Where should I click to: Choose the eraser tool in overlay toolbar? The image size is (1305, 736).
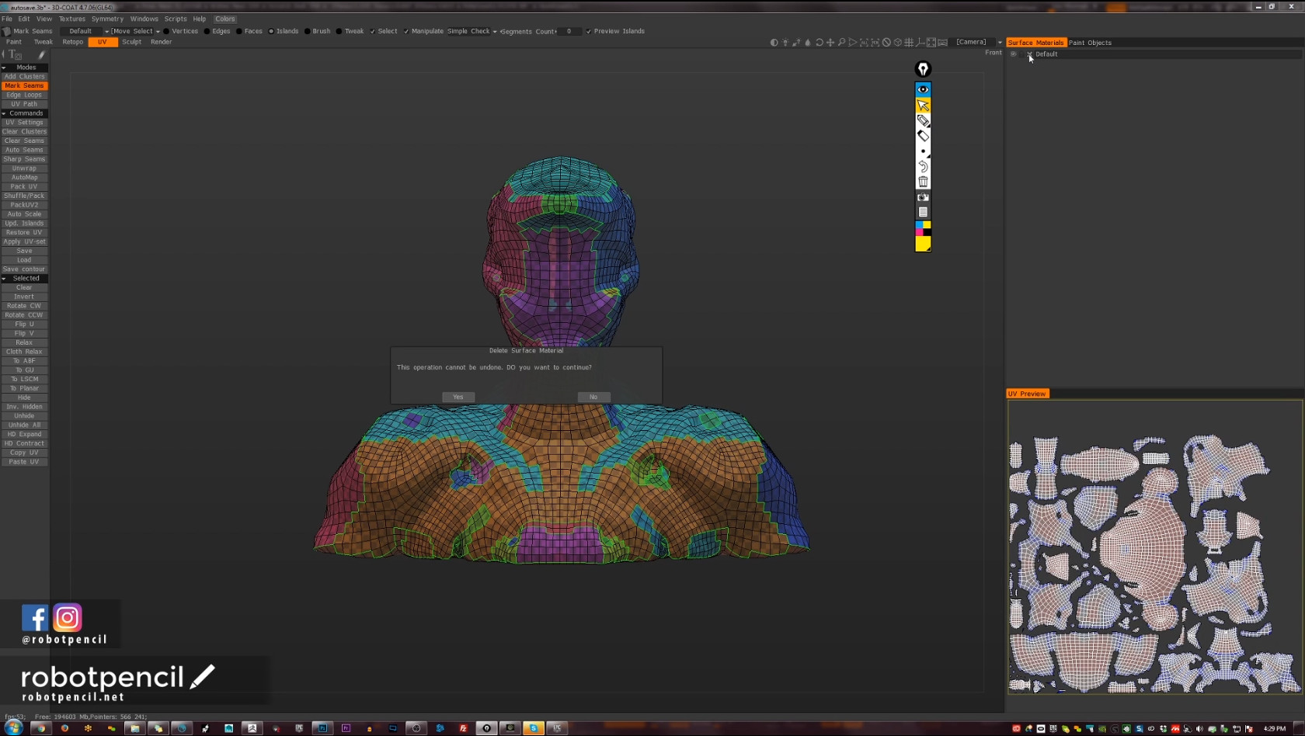pos(923,136)
